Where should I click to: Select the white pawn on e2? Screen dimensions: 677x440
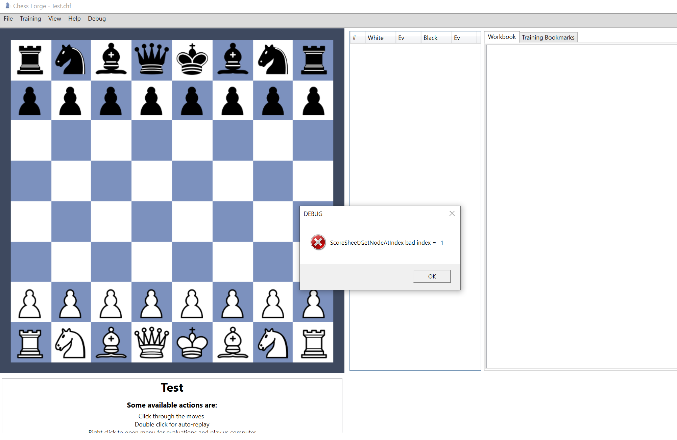pyautogui.click(x=192, y=303)
